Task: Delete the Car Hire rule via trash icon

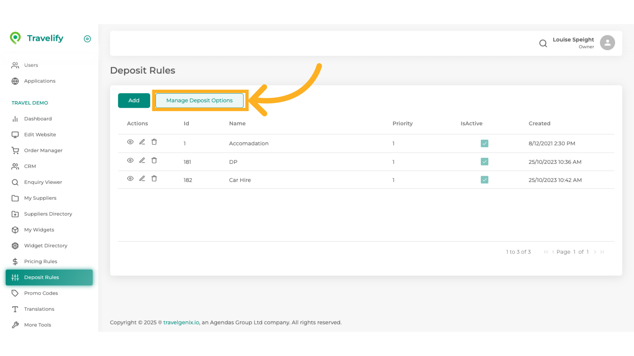Action: coord(154,178)
